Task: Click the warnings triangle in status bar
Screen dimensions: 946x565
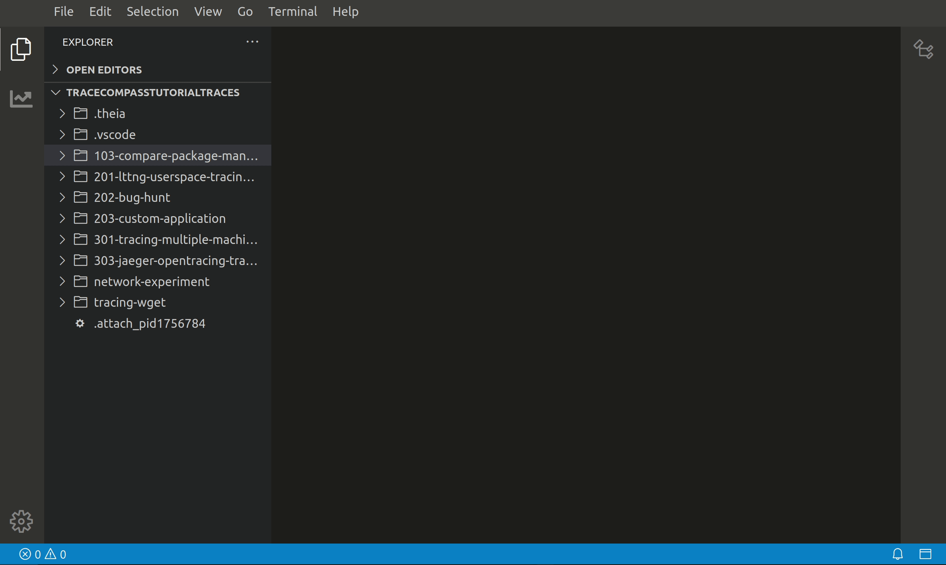Action: [x=51, y=553]
